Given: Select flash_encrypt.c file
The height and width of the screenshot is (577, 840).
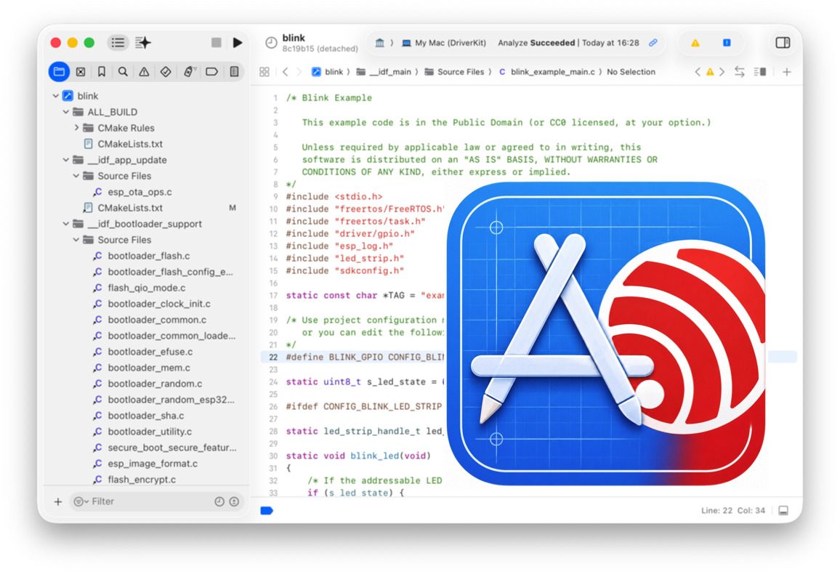Looking at the screenshot, I should tap(142, 480).
